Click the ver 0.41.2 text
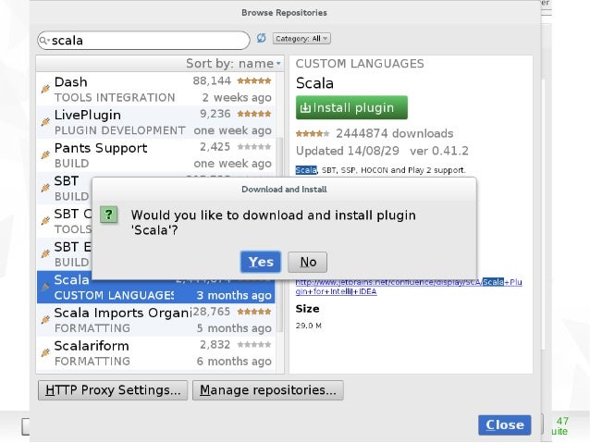590x443 pixels. pyautogui.click(x=439, y=151)
